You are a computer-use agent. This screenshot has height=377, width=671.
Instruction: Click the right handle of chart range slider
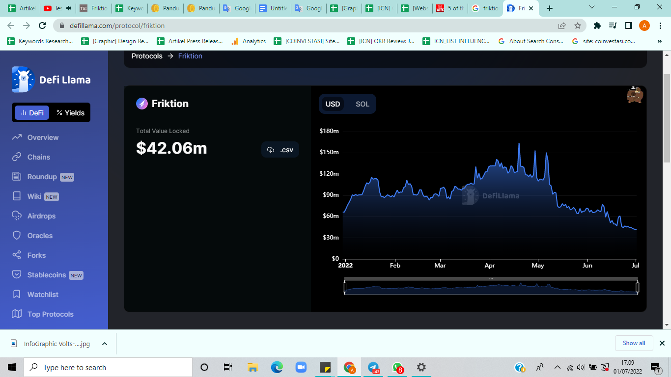(x=637, y=287)
